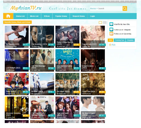The width and height of the screenshot is (141, 128).
Task: Click EP 50 badge on The Third Marriage
Action: click(x=51, y=68)
